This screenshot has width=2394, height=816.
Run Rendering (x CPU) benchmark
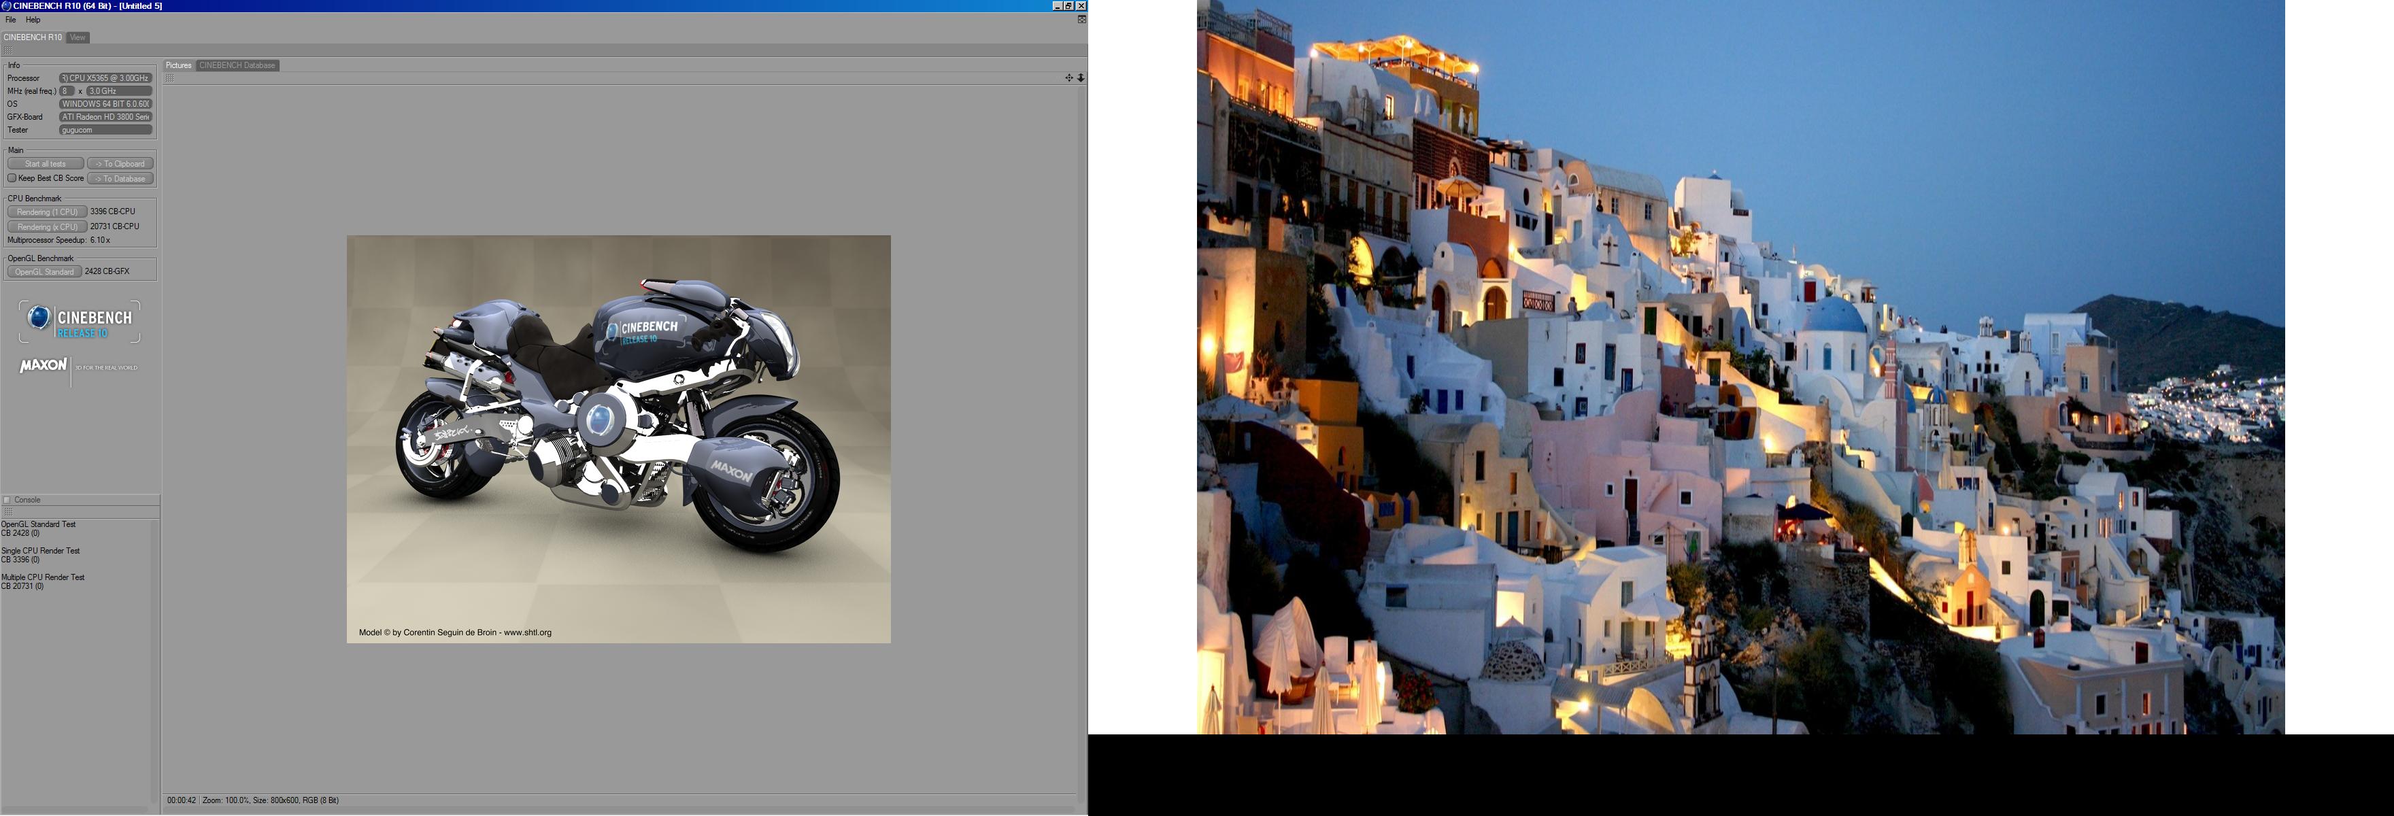[x=46, y=226]
